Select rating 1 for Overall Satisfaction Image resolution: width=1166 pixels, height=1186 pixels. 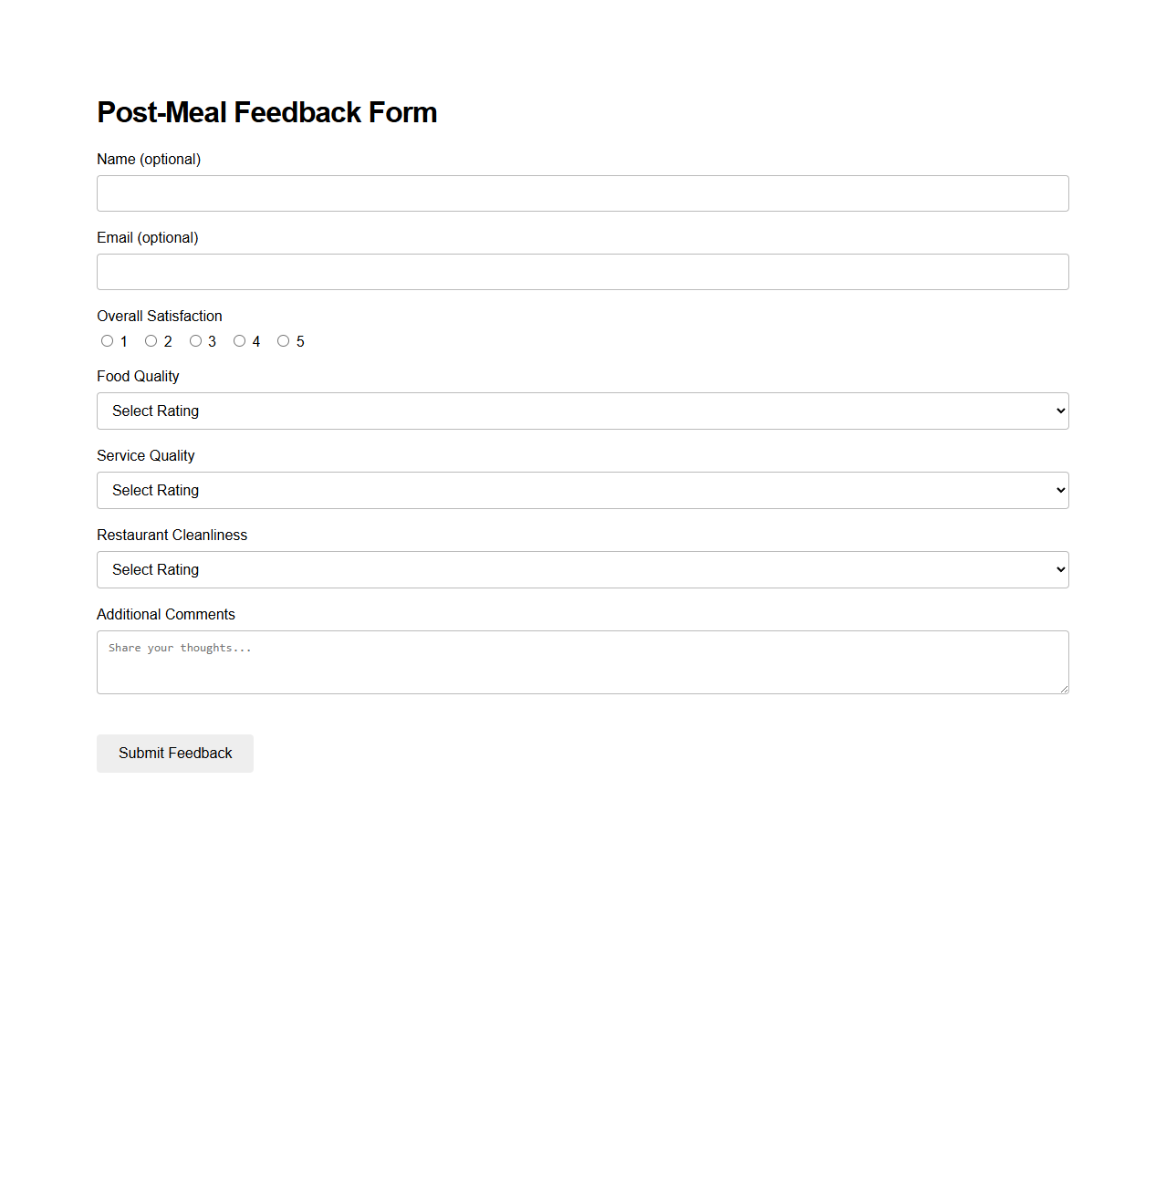click(107, 340)
